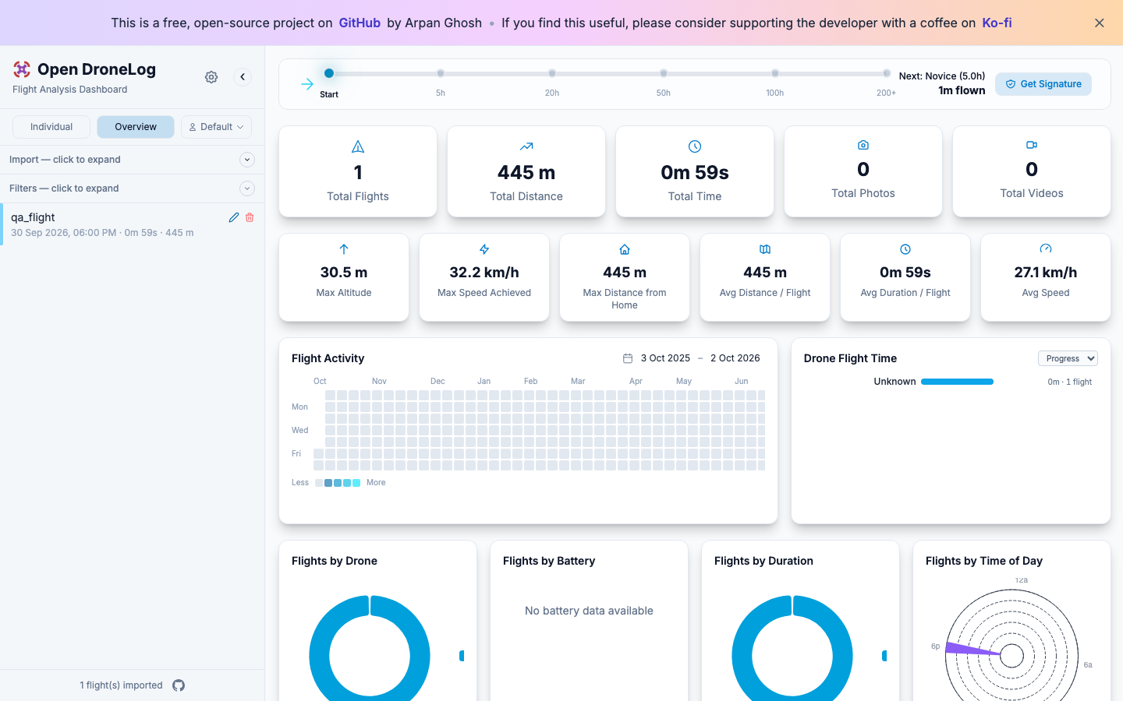
Task: Click the 20h milestone dot
Action: (x=552, y=73)
